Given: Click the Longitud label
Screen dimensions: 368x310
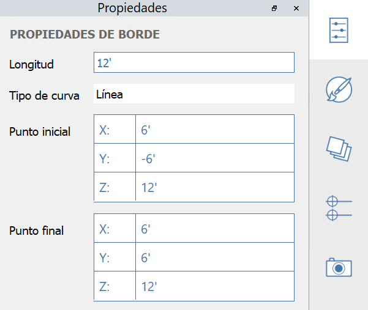Looking at the screenshot, I should click(x=32, y=63).
